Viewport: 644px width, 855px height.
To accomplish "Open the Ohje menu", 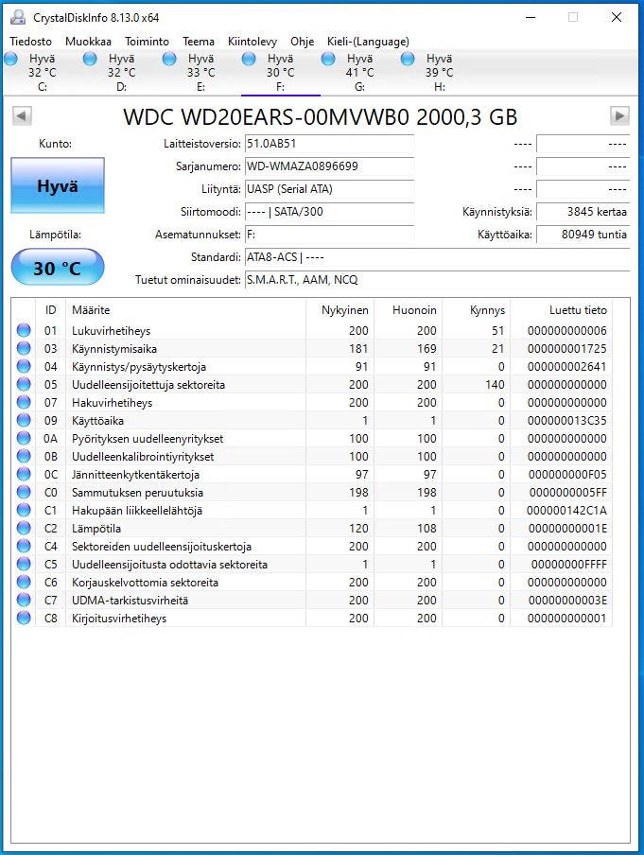I will [x=302, y=42].
